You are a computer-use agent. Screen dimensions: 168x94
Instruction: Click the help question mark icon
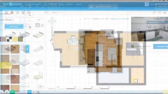pyautogui.click(x=29, y=12)
